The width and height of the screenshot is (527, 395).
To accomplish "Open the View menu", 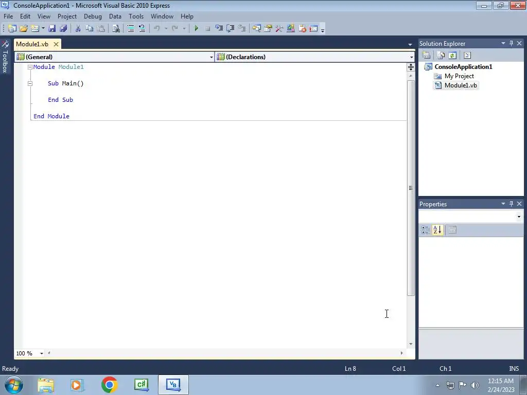I will pos(44,16).
